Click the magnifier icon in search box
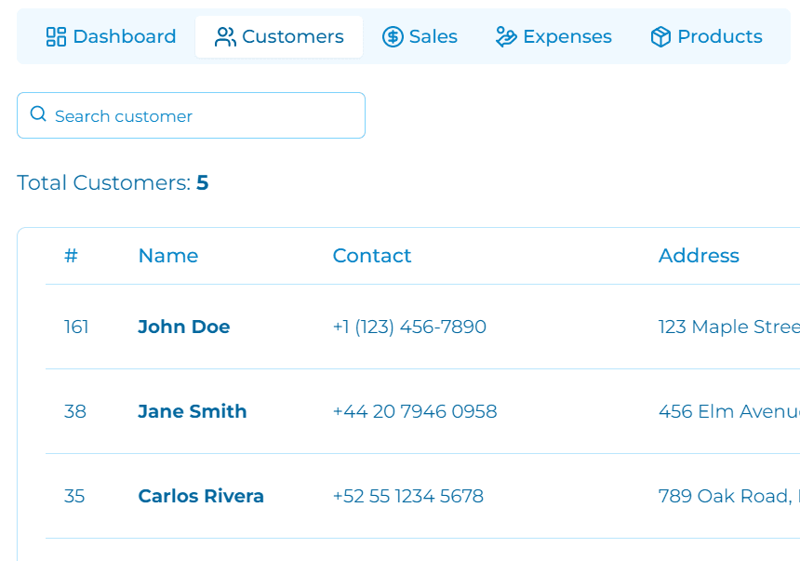 click(x=38, y=114)
